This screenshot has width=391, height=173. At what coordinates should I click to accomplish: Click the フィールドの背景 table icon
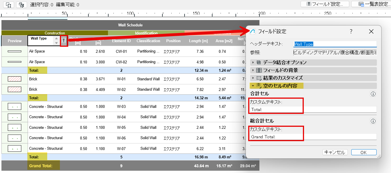point(259,70)
